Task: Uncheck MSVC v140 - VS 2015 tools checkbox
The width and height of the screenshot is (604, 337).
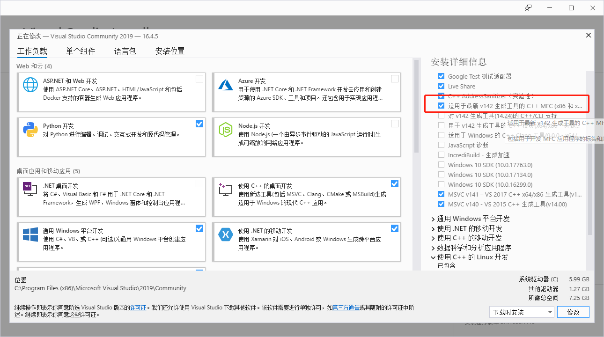Action: 441,204
